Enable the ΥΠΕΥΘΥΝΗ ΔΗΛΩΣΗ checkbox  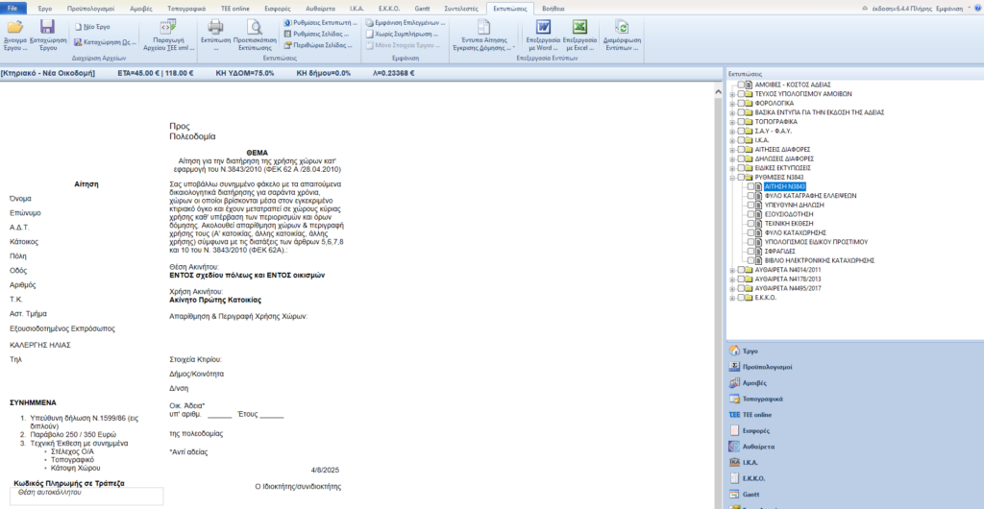(x=751, y=205)
